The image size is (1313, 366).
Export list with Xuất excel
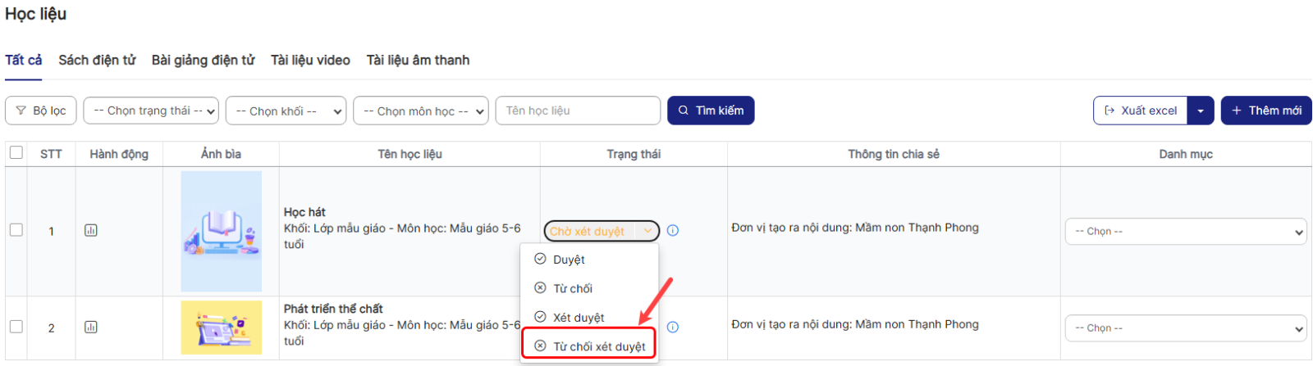(1141, 111)
